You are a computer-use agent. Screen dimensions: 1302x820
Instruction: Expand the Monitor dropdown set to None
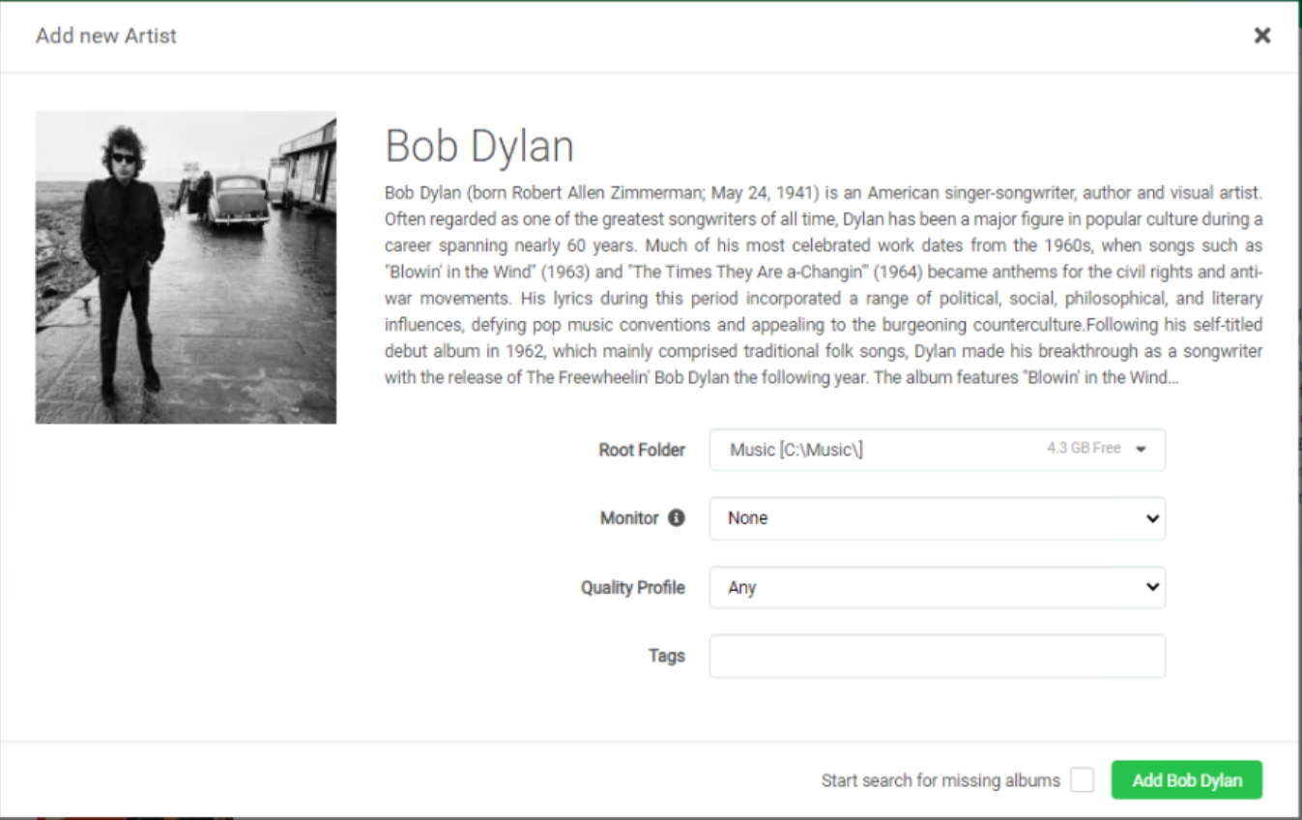click(x=938, y=518)
